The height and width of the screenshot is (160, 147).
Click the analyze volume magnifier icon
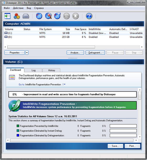(x=48, y=16)
